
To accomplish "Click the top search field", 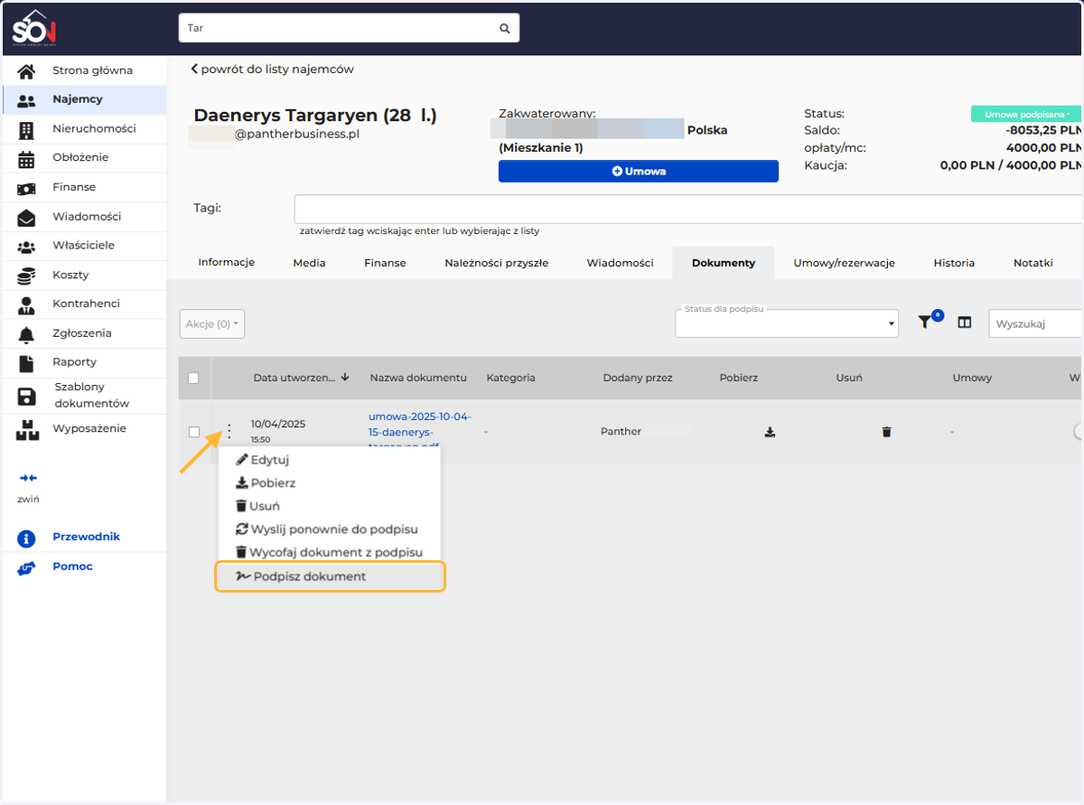I will pyautogui.click(x=349, y=28).
